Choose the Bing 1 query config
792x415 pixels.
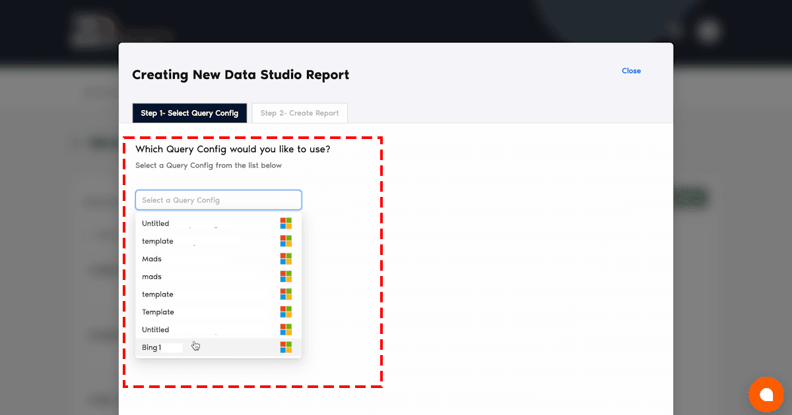pos(152,347)
